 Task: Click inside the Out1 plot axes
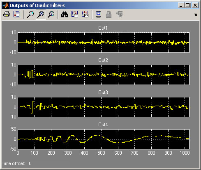pyautogui.click(x=104, y=42)
